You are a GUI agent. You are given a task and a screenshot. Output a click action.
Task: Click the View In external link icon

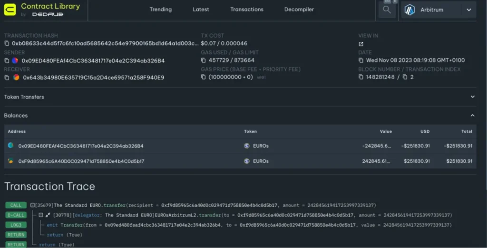coord(361,44)
